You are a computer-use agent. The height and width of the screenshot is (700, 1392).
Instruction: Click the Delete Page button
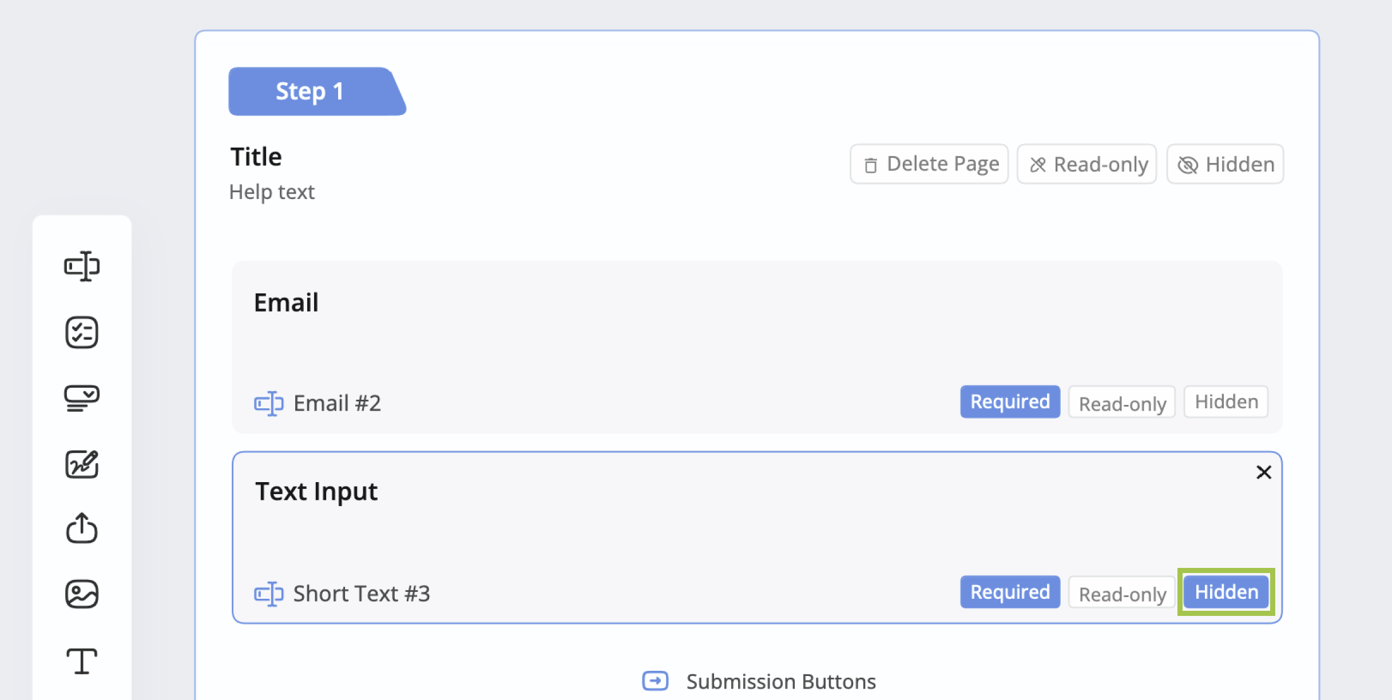[929, 164]
